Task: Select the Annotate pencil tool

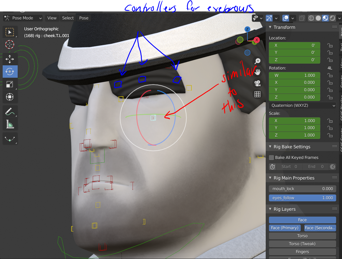Action: (10, 112)
